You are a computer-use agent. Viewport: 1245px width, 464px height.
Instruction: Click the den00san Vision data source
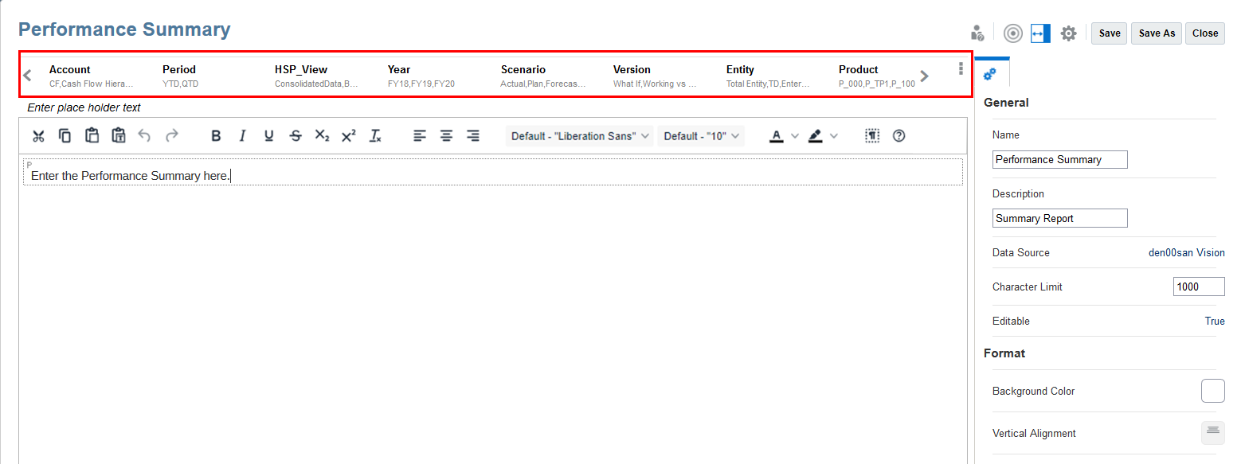click(x=1187, y=252)
